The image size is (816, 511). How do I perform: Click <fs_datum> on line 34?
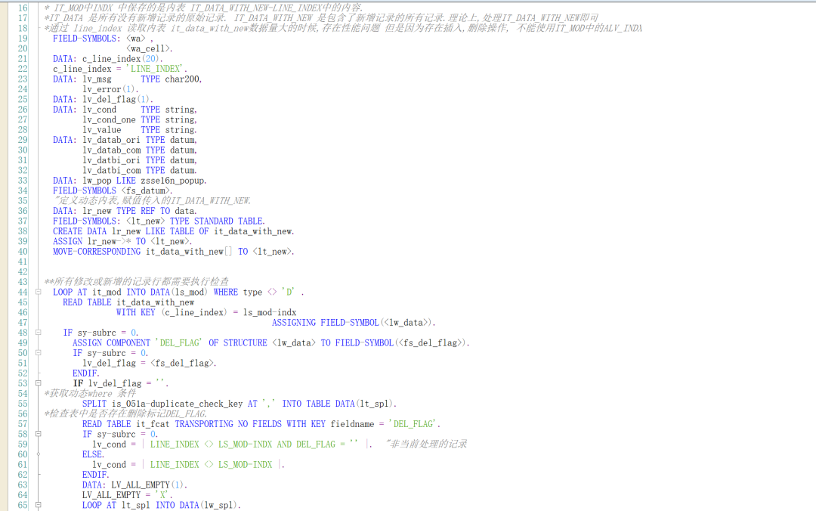146,190
